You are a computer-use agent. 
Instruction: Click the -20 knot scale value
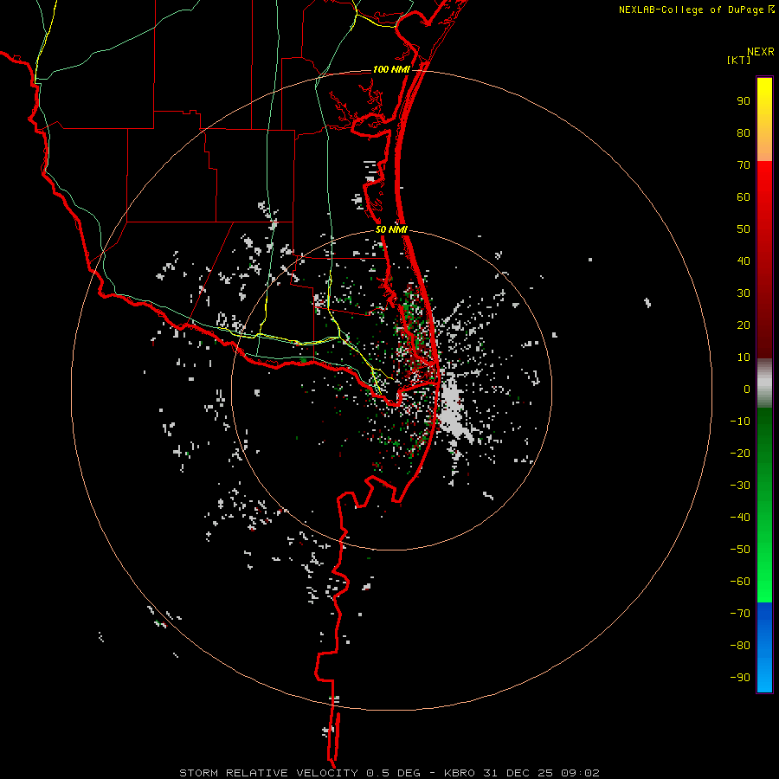(740, 453)
